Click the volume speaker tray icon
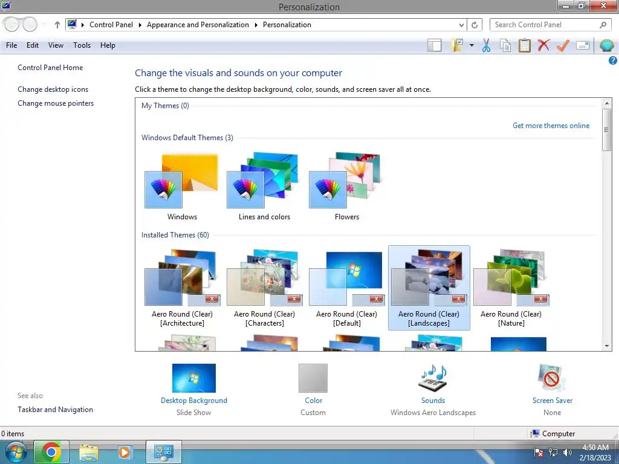The image size is (619, 464). pyautogui.click(x=567, y=453)
